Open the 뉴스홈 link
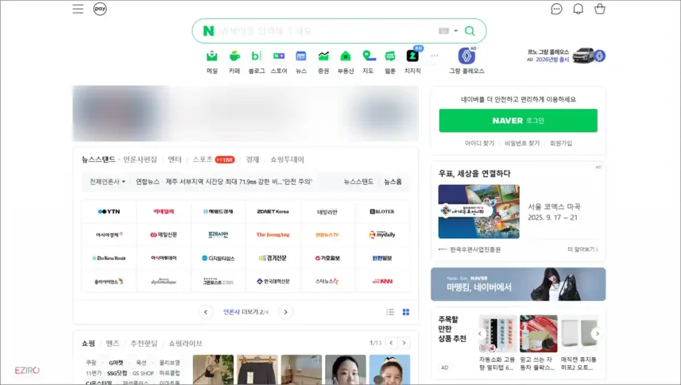Screen dimensions: 681x385 pyautogui.click(x=392, y=182)
